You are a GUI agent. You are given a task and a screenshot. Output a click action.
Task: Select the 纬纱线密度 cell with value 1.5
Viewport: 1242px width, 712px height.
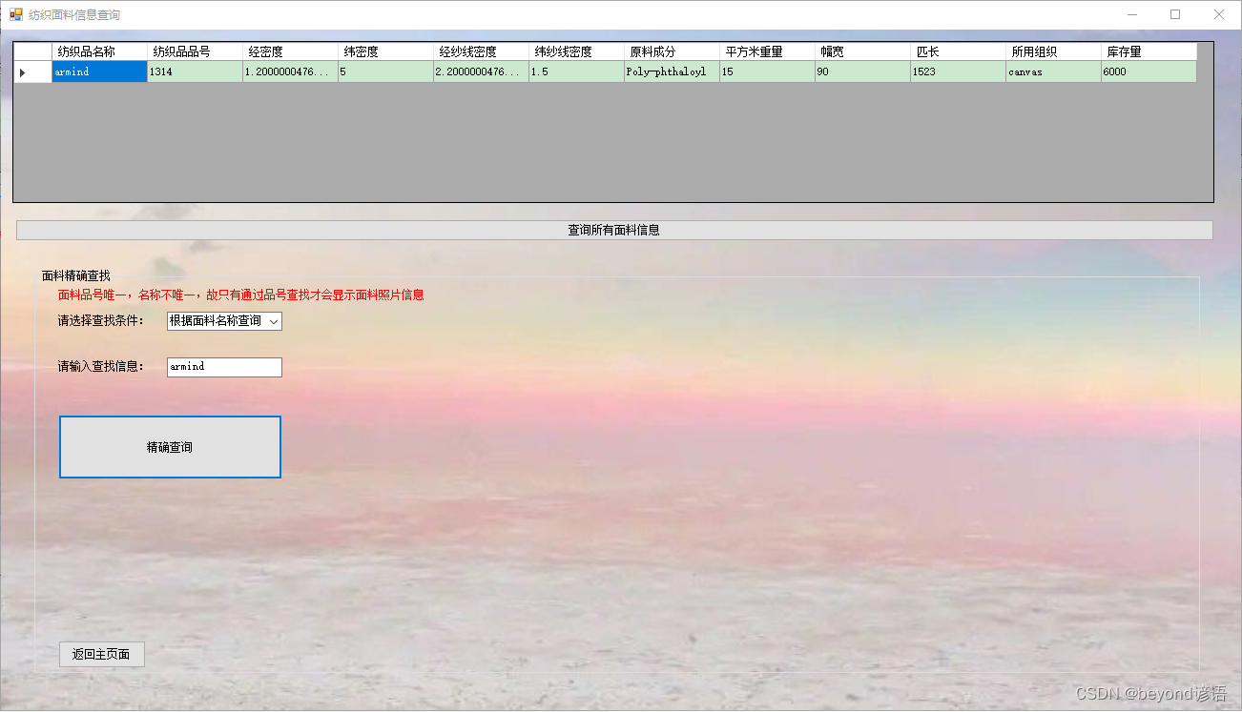pos(577,72)
